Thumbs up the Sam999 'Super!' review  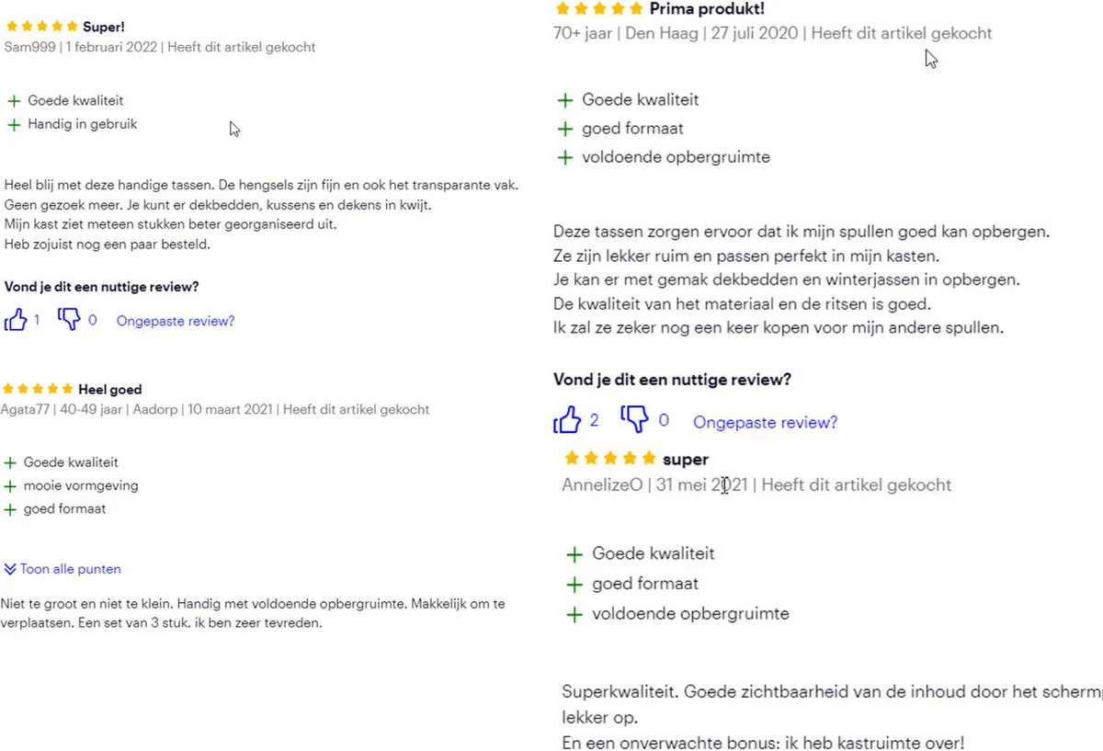[17, 320]
